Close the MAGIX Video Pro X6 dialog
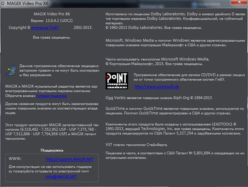The height and width of the screenshot is (187, 248). (239, 2)
